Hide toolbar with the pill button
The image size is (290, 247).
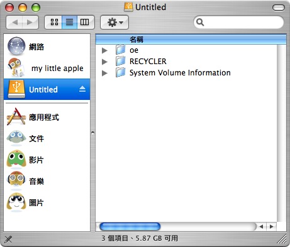[x=279, y=8]
